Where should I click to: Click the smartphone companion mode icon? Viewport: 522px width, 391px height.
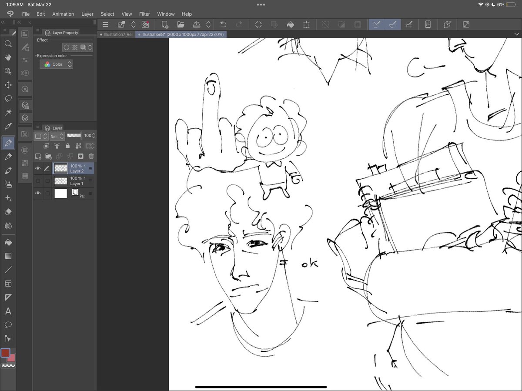pos(428,25)
